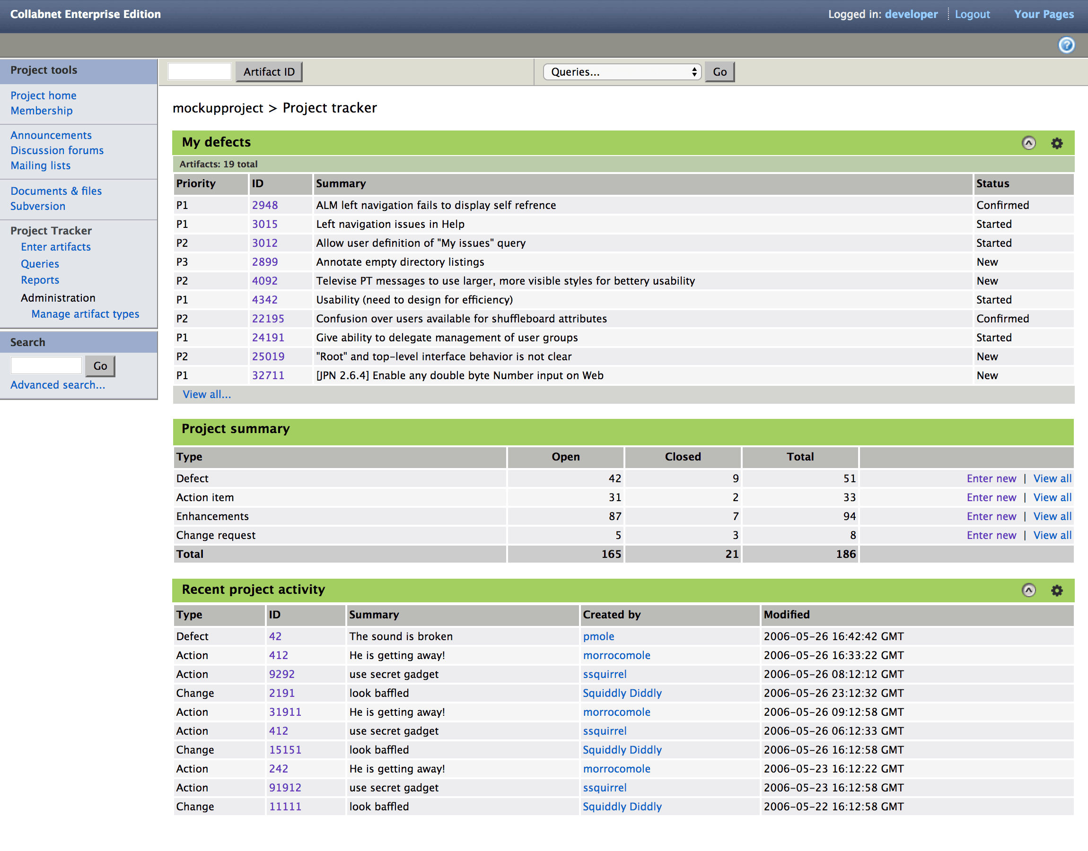Open artifact ID 2948 defect details
1088x851 pixels.
[x=265, y=204]
